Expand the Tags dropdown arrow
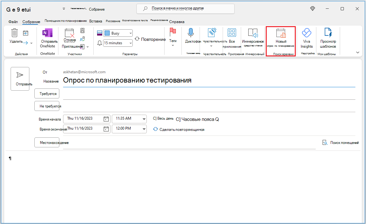 pos(173,45)
